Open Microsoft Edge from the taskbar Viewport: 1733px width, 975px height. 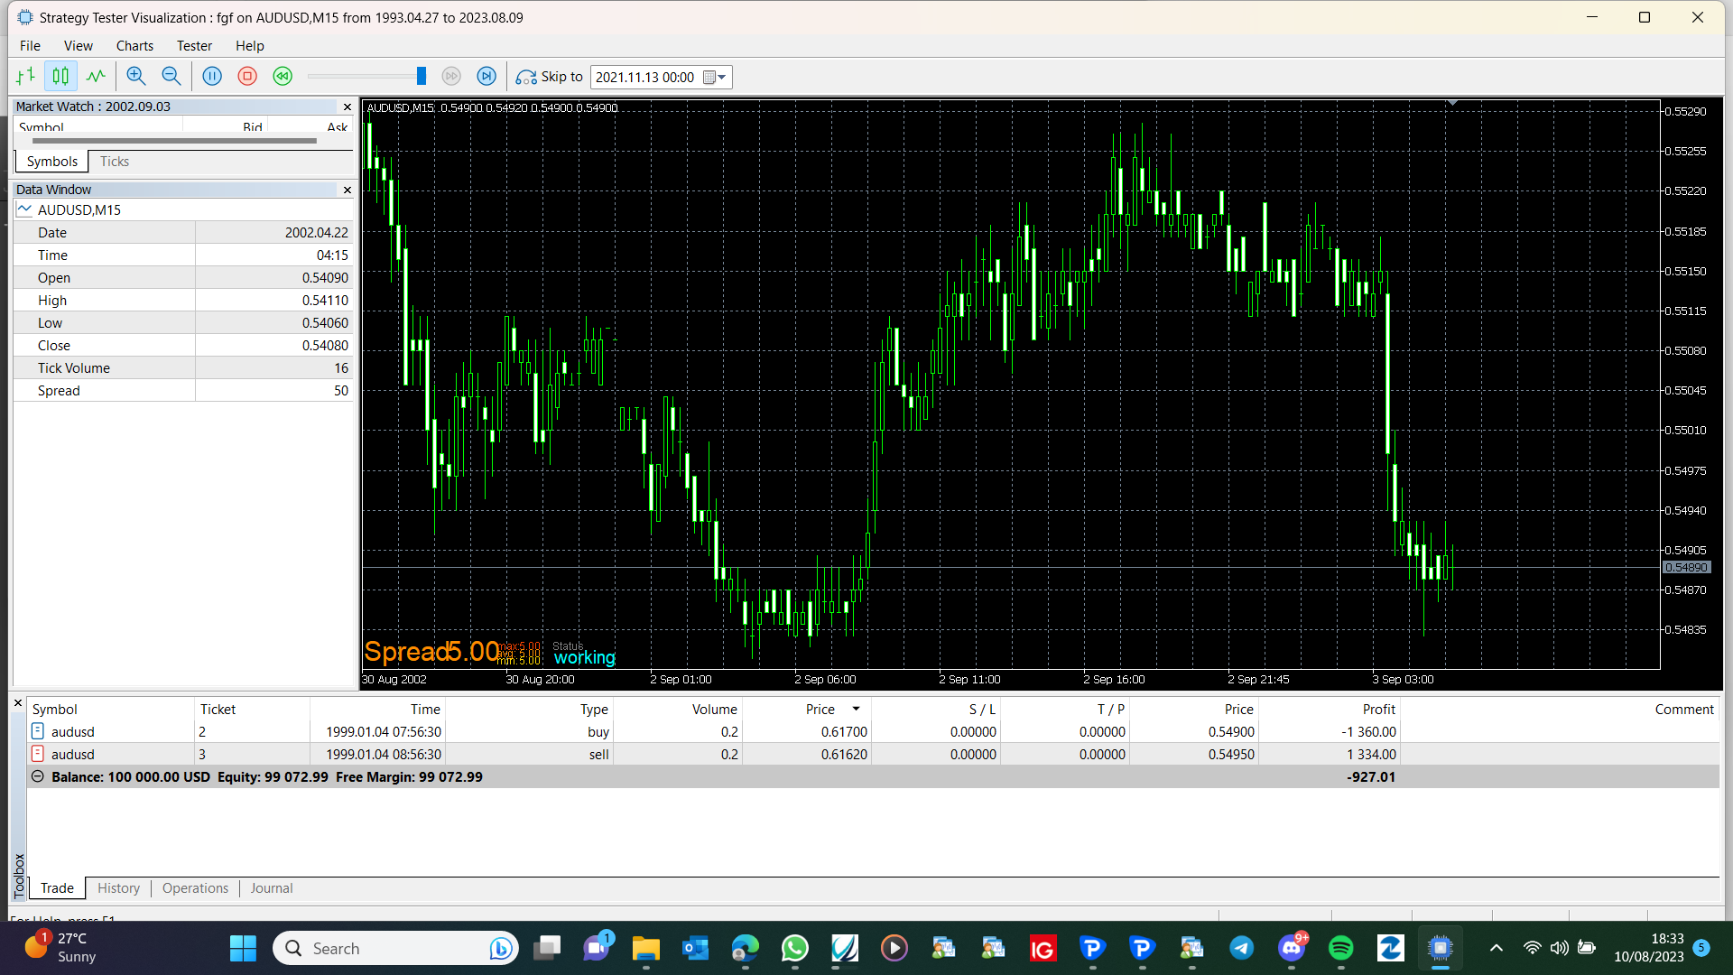[x=746, y=948]
